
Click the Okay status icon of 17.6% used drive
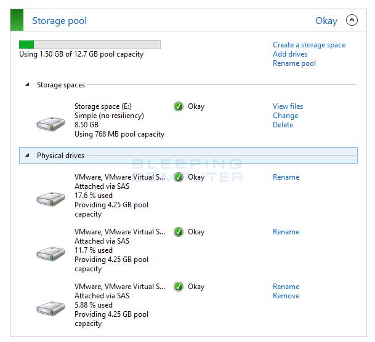(x=179, y=177)
